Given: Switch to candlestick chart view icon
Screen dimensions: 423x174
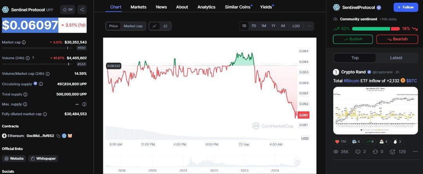Looking at the screenshot, I should [x=166, y=26].
